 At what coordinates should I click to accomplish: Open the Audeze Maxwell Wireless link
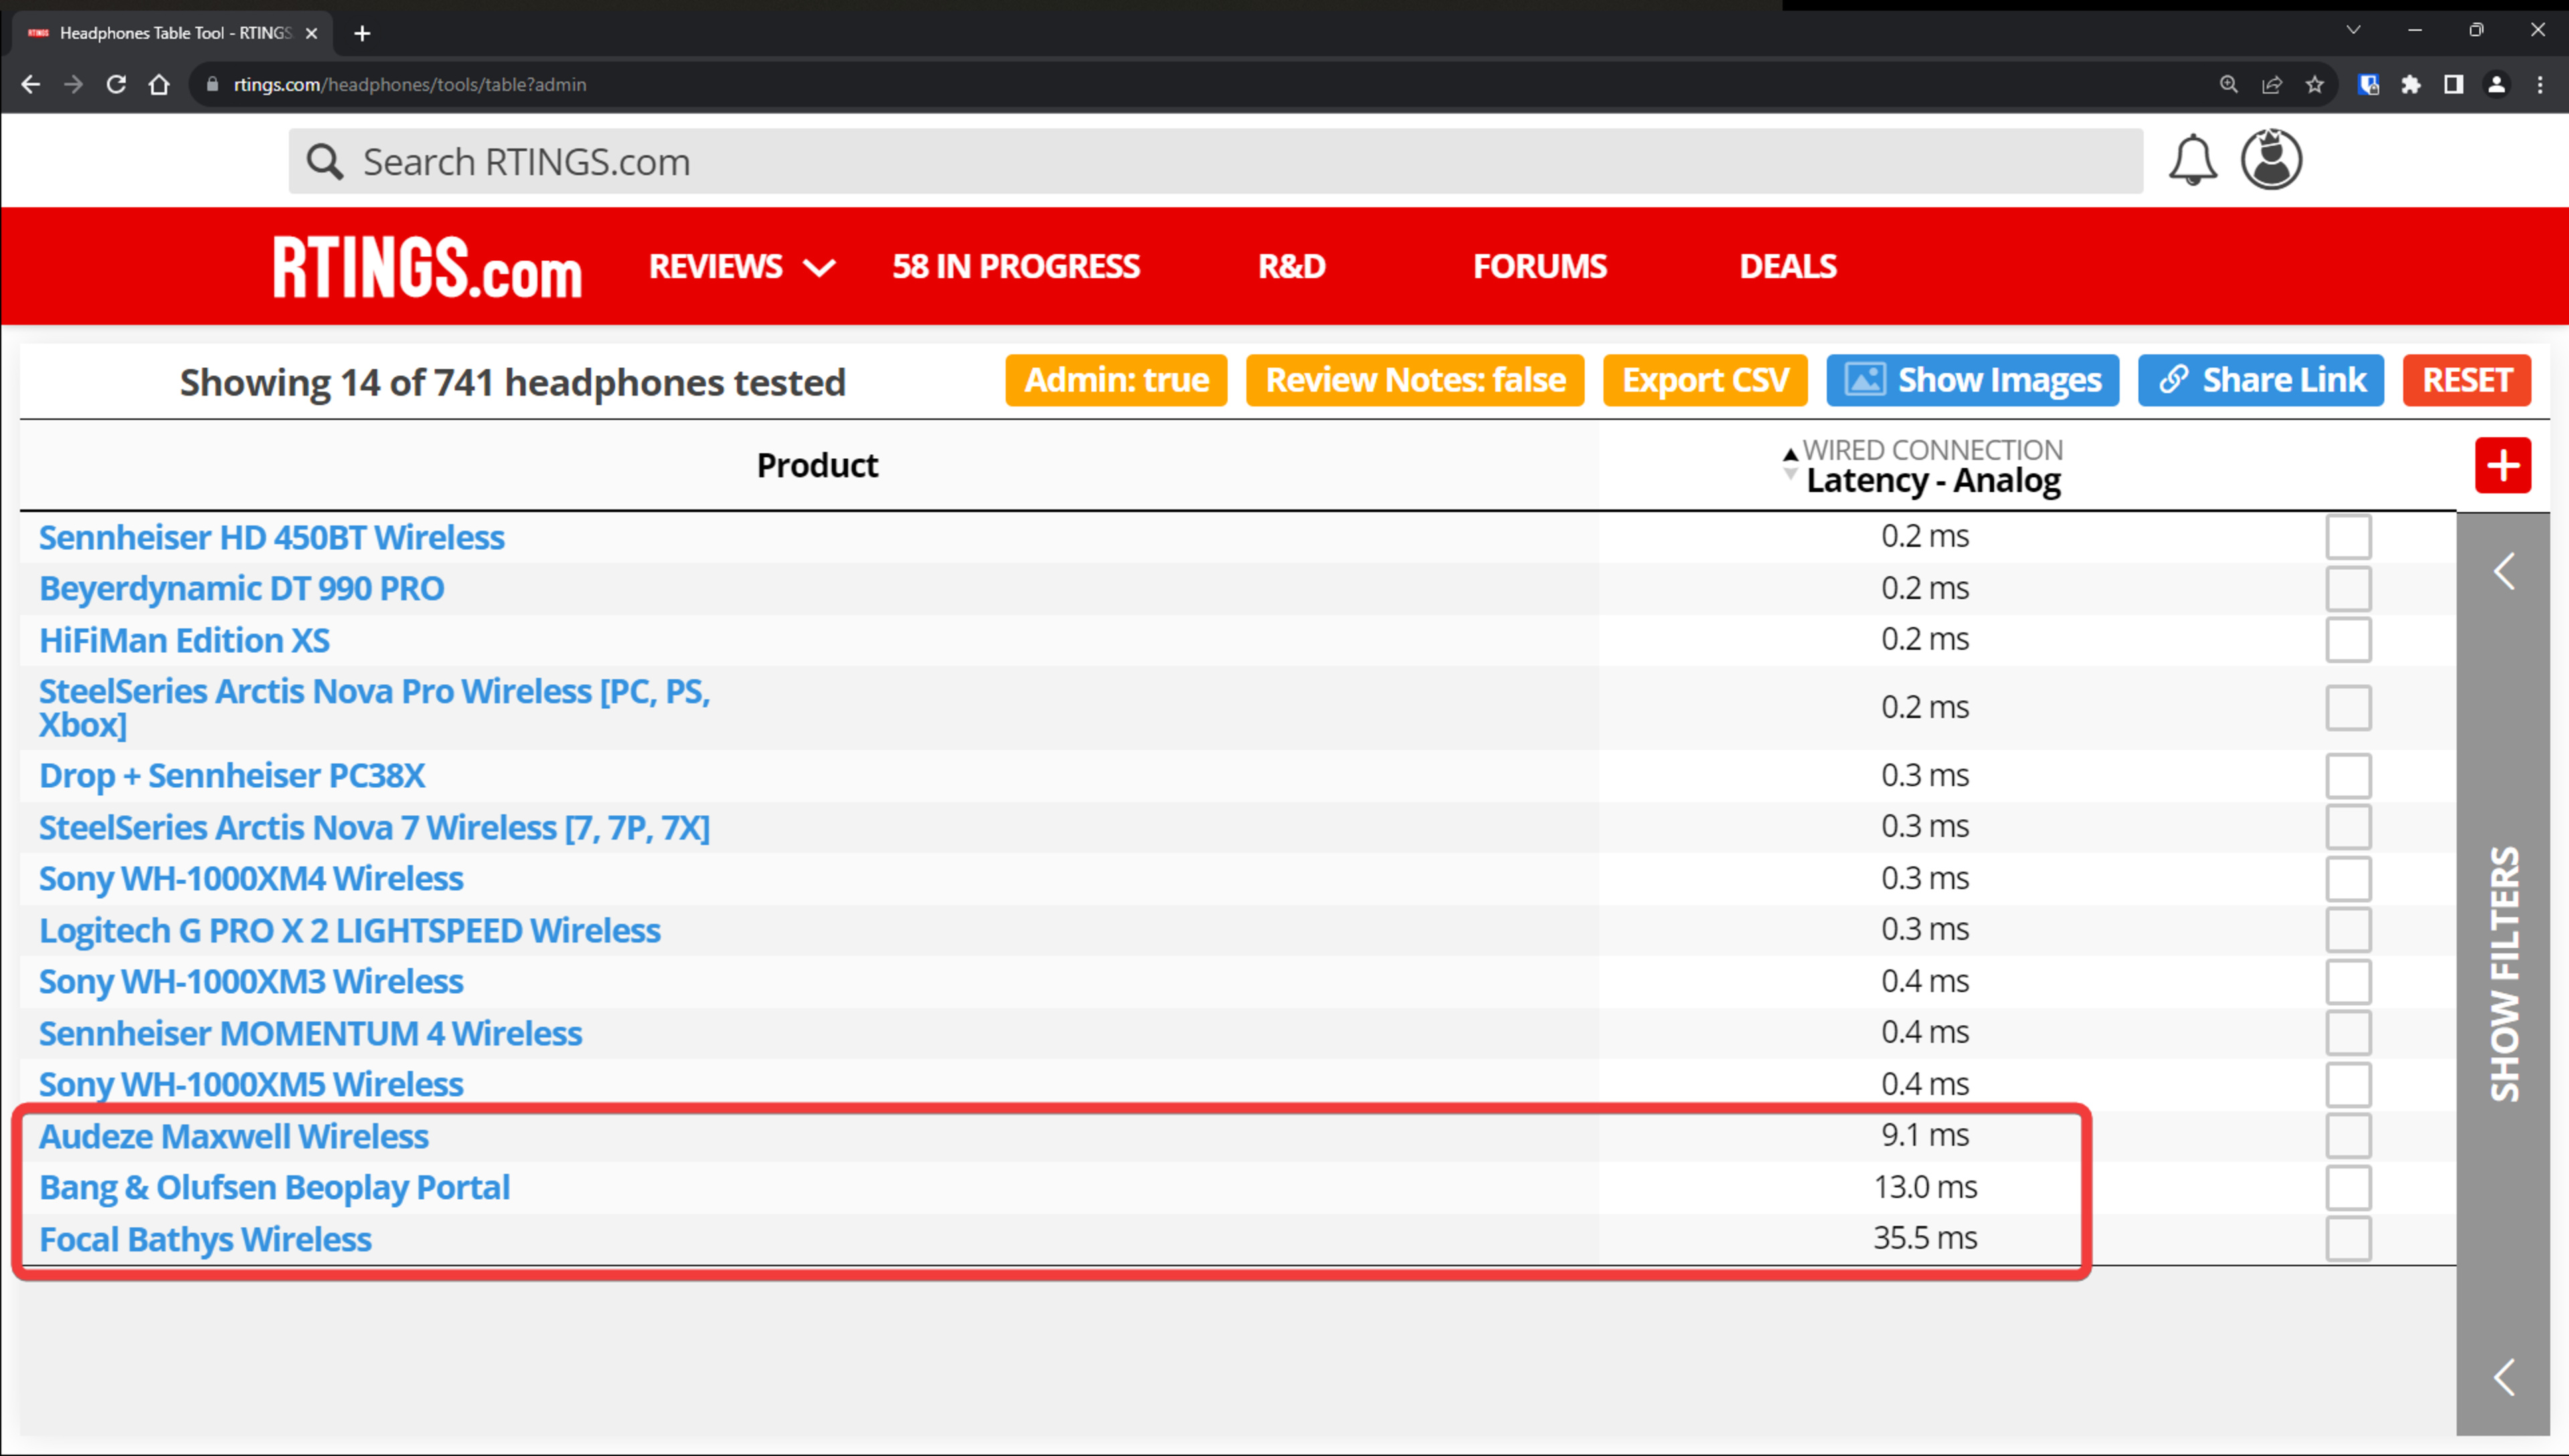click(233, 1137)
